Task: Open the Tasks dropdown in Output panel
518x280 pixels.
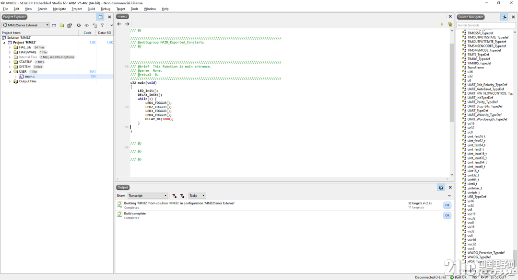Action: point(197,196)
